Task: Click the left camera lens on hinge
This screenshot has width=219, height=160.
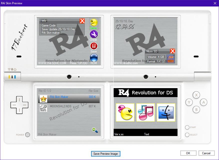Action: [x=69, y=77]
